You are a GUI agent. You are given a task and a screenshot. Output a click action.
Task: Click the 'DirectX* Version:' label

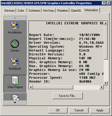coord(47,54)
